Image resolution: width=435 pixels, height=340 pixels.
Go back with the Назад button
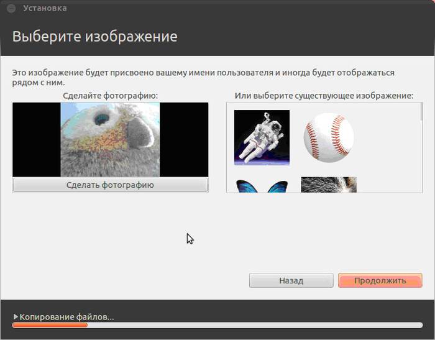point(291,280)
